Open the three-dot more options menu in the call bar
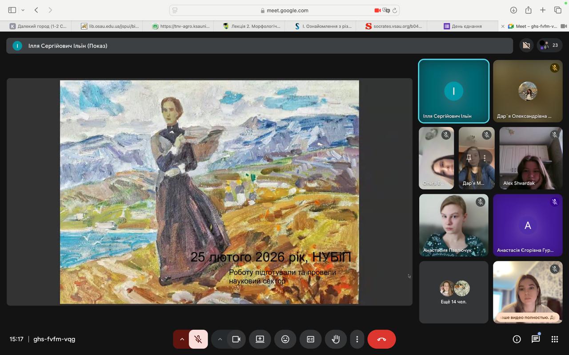569x355 pixels. pos(357,339)
